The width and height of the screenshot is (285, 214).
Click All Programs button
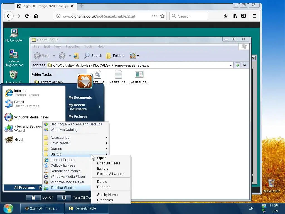coord(23,188)
